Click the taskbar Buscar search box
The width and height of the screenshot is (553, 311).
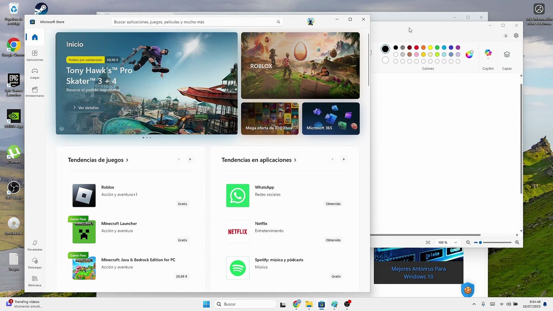pyautogui.click(x=245, y=304)
